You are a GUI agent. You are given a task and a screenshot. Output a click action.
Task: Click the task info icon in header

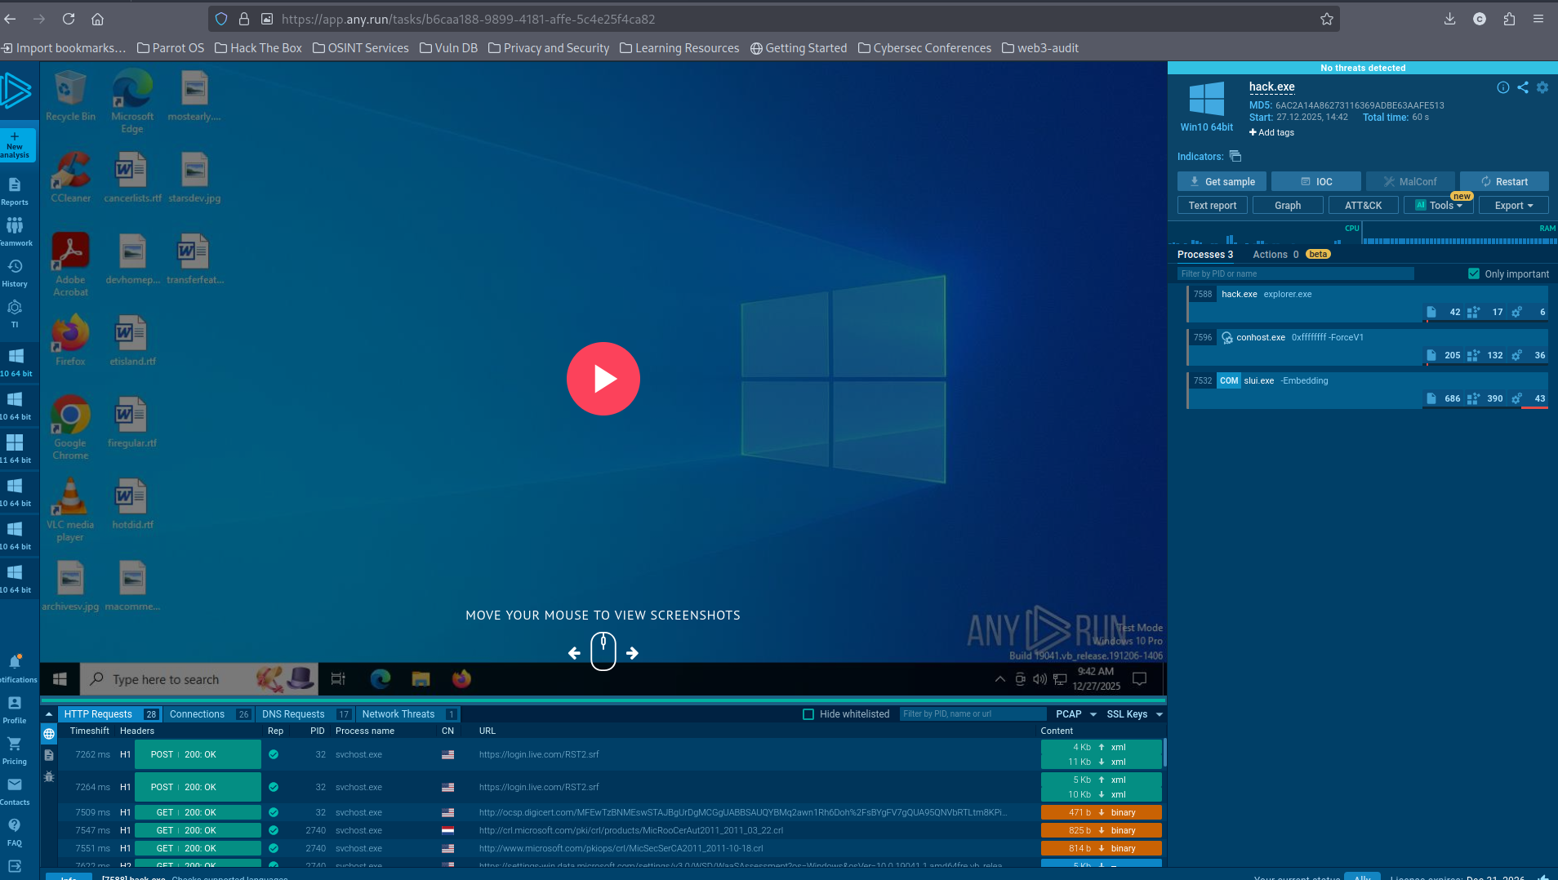[1502, 87]
